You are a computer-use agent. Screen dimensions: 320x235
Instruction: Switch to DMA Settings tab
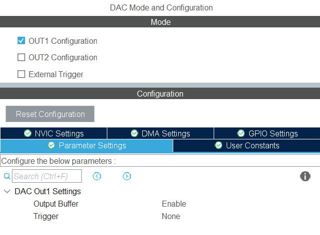[x=160, y=133]
